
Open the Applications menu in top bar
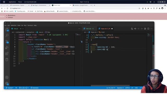point(12,2)
